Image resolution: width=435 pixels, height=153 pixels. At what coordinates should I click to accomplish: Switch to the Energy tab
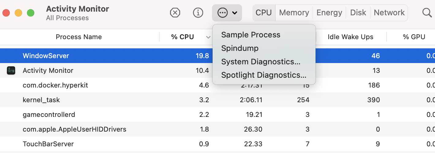click(x=330, y=13)
